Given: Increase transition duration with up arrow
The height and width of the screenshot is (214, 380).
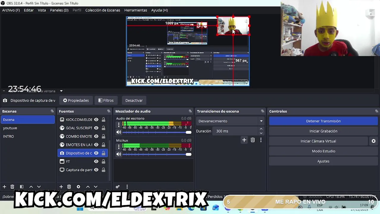Looking at the screenshot, I should click(x=261, y=129).
